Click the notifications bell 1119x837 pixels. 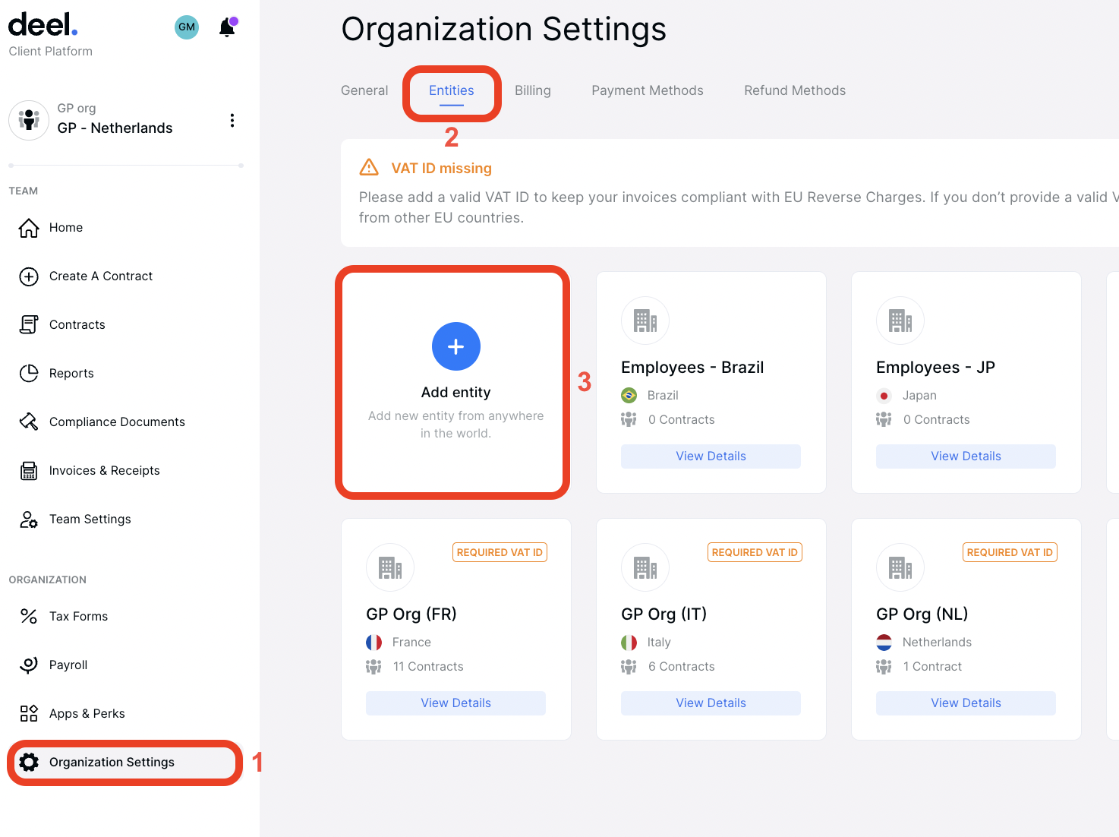pos(226,27)
